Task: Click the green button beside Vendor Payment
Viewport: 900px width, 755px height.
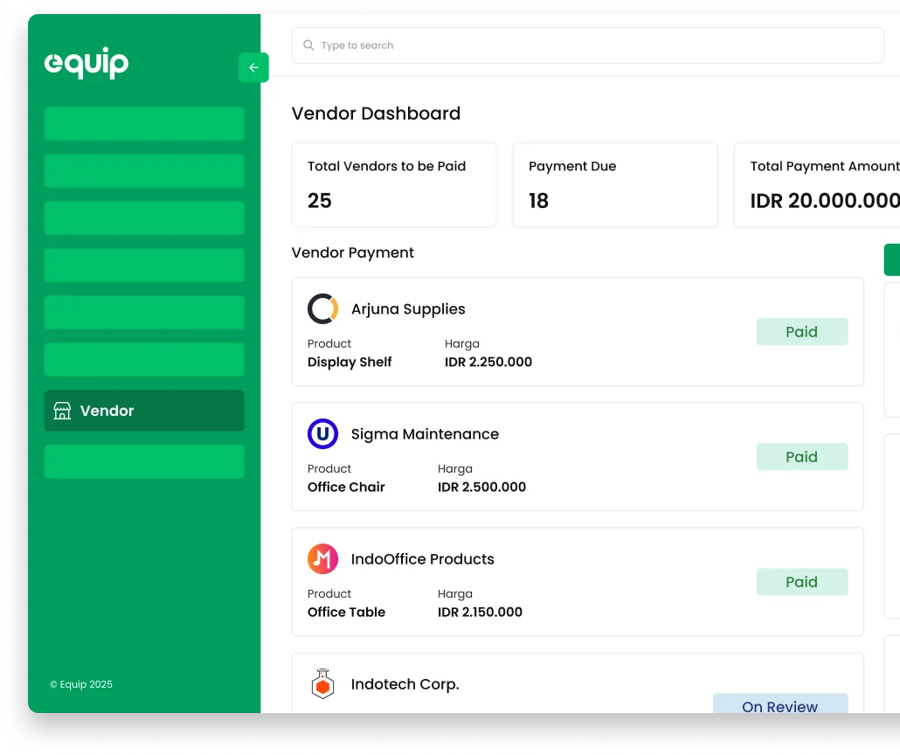Action: coord(892,260)
